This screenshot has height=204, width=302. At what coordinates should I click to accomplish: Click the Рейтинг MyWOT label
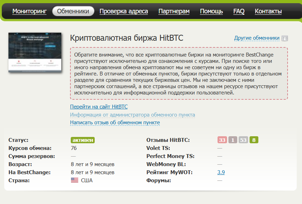(x=170, y=172)
